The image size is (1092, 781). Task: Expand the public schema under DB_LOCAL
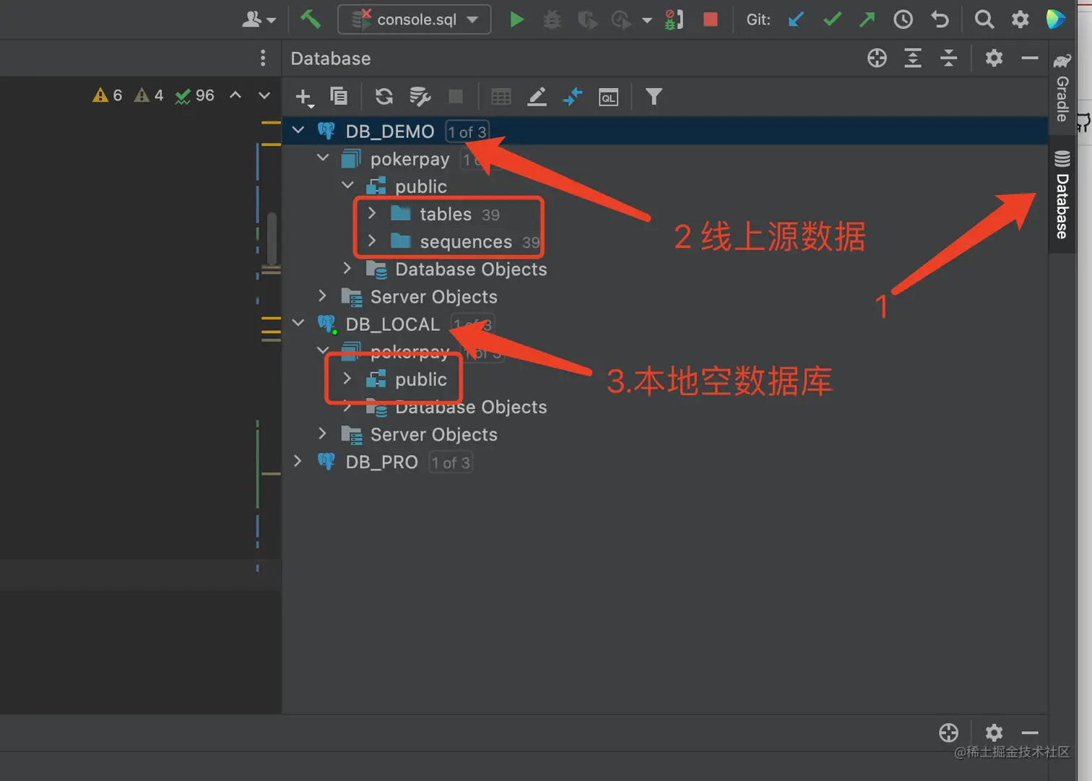(347, 378)
